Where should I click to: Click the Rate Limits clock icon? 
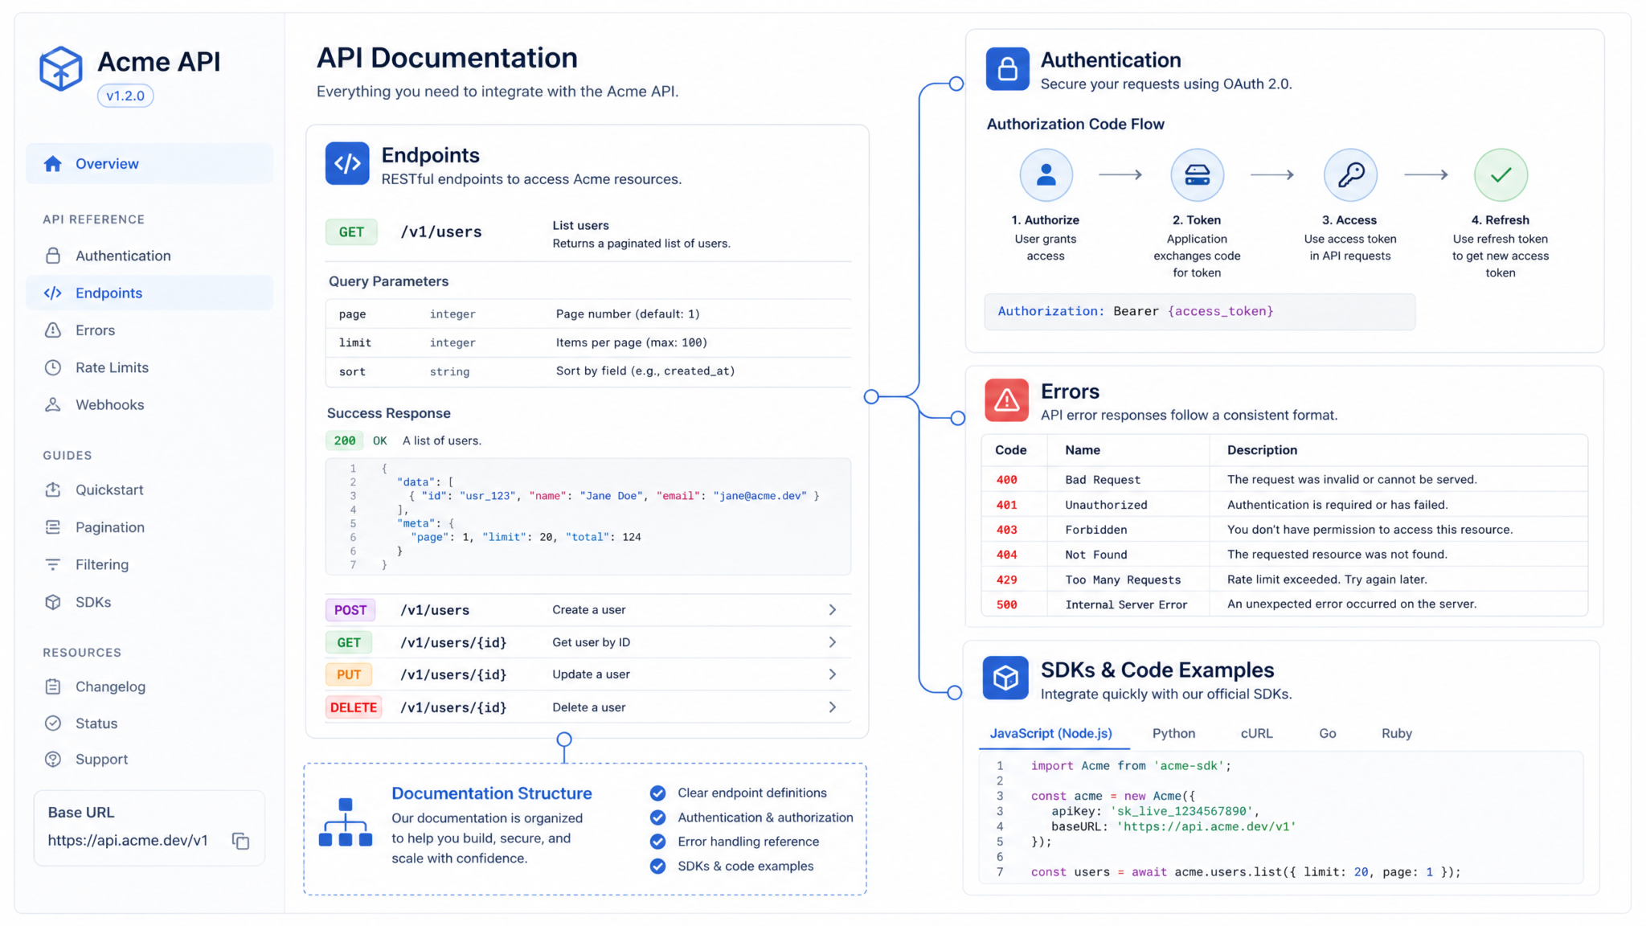pyautogui.click(x=53, y=367)
